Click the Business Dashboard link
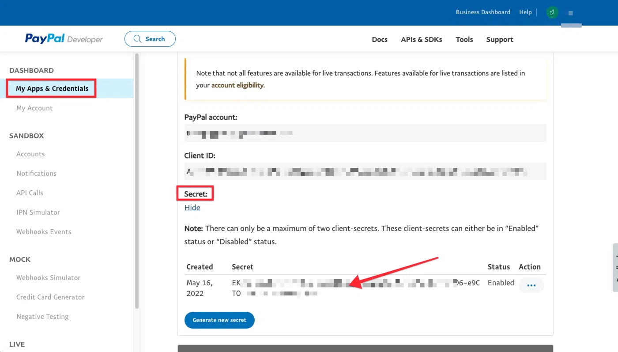 pos(482,12)
